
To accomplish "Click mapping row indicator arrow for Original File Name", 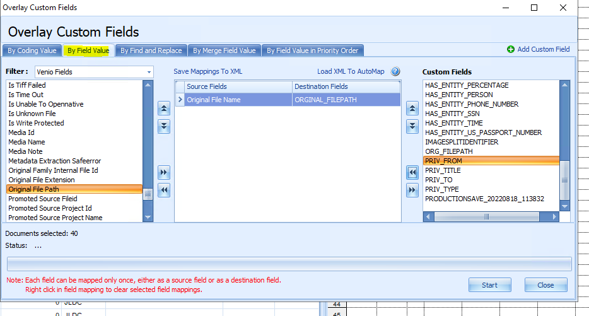I will pyautogui.click(x=180, y=100).
